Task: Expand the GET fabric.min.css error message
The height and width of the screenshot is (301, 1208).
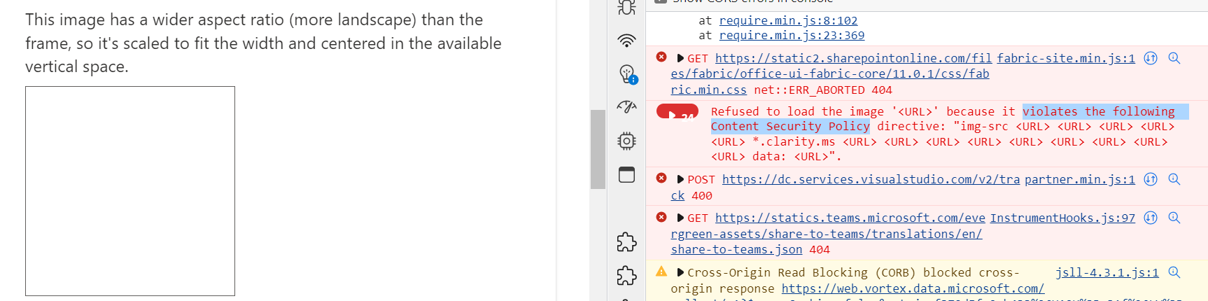Action: click(680, 58)
